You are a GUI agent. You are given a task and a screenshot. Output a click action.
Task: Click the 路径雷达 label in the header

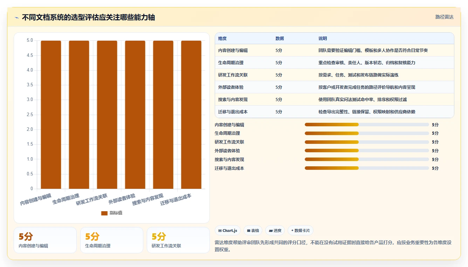[444, 17]
